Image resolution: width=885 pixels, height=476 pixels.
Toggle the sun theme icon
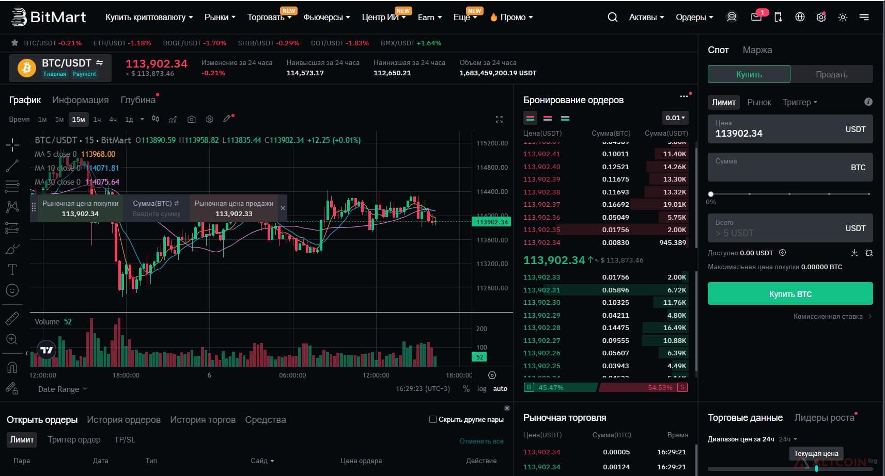(843, 17)
